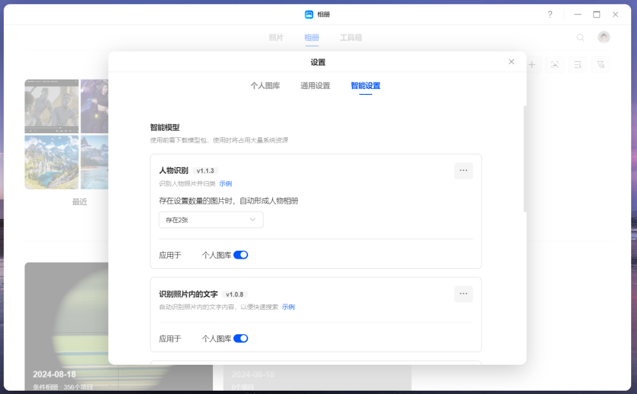
Task: Open the help question mark icon
Action: [x=549, y=15]
